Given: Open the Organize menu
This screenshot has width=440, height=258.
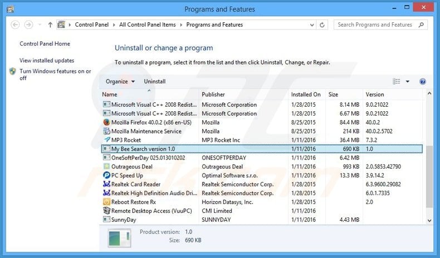Looking at the screenshot, I should click(120, 82).
